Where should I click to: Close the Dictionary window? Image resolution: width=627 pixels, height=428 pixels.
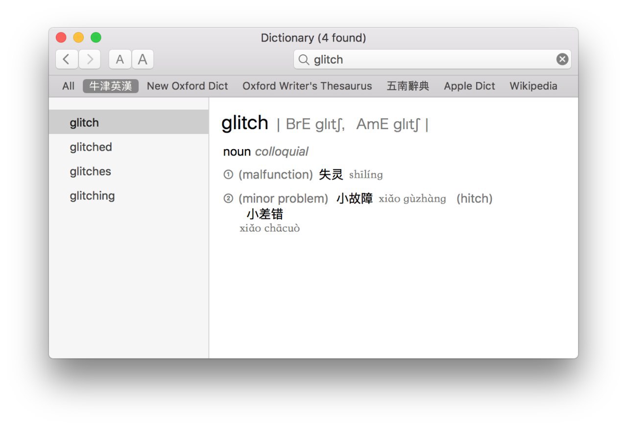(x=61, y=38)
